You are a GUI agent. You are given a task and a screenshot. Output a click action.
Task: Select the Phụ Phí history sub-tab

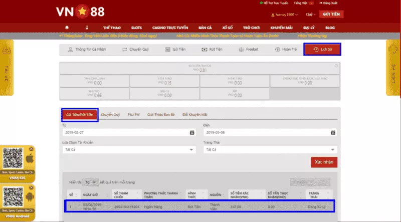[x=133, y=115]
